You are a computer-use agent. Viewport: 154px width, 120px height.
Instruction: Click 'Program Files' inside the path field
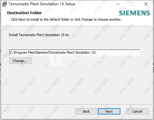pos(24,52)
